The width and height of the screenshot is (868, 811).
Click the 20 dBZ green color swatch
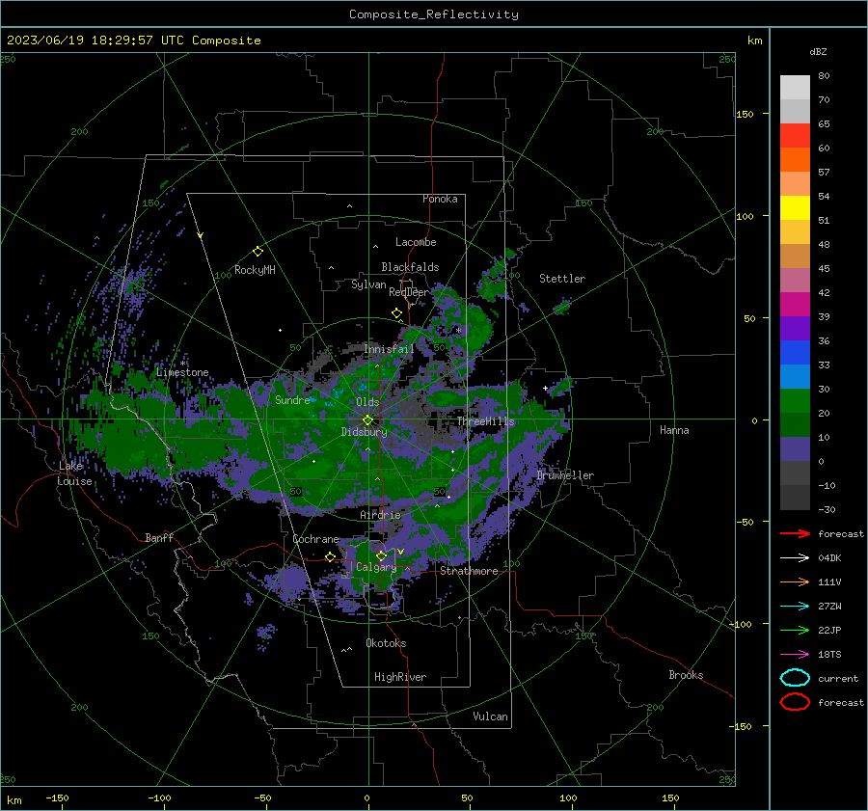pos(795,401)
